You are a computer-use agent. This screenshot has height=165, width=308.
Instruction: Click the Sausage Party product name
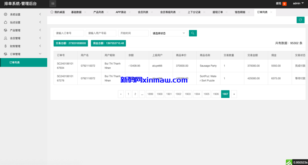pyautogui.click(x=208, y=66)
